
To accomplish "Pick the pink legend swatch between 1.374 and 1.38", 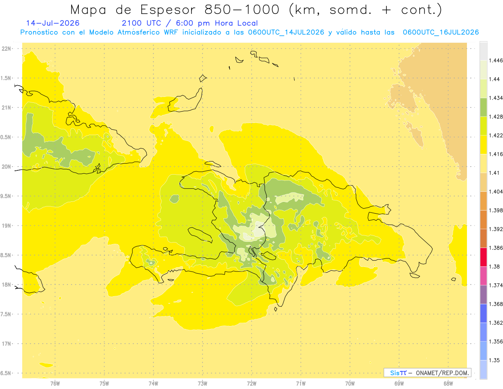I will 483,276.
